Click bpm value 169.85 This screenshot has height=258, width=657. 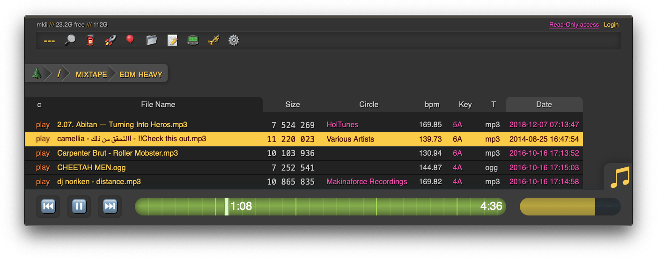(x=430, y=125)
